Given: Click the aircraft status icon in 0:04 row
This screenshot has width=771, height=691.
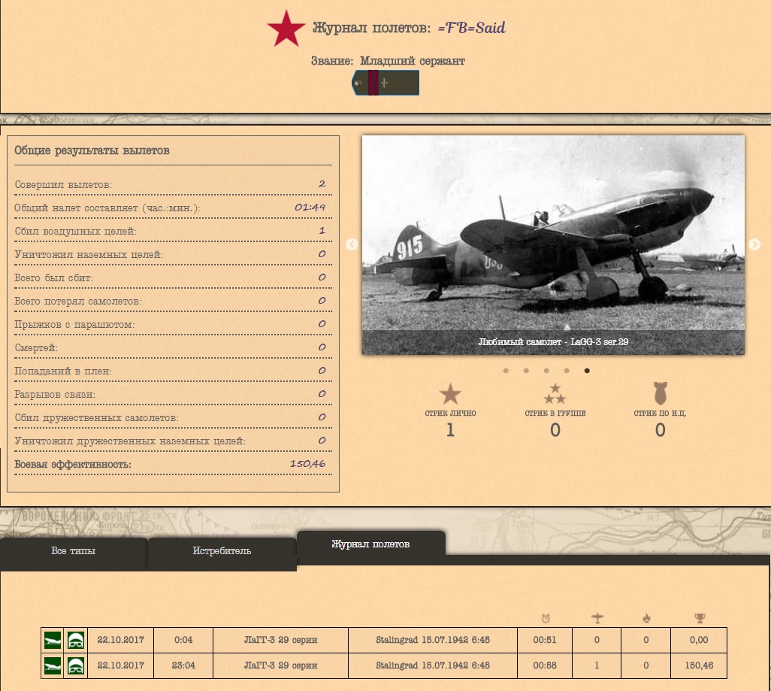Looking at the screenshot, I should point(53,641).
